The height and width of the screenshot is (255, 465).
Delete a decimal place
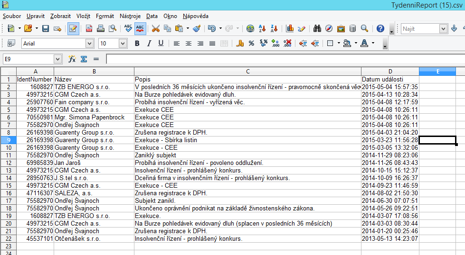point(287,44)
